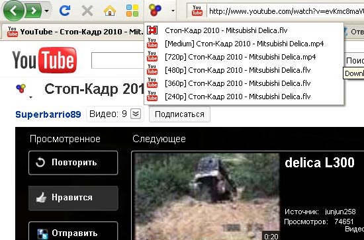Viewport: 364px width, 240px height.
Task: Click the Просмотров: 74651 view count
Action: pos(319,221)
